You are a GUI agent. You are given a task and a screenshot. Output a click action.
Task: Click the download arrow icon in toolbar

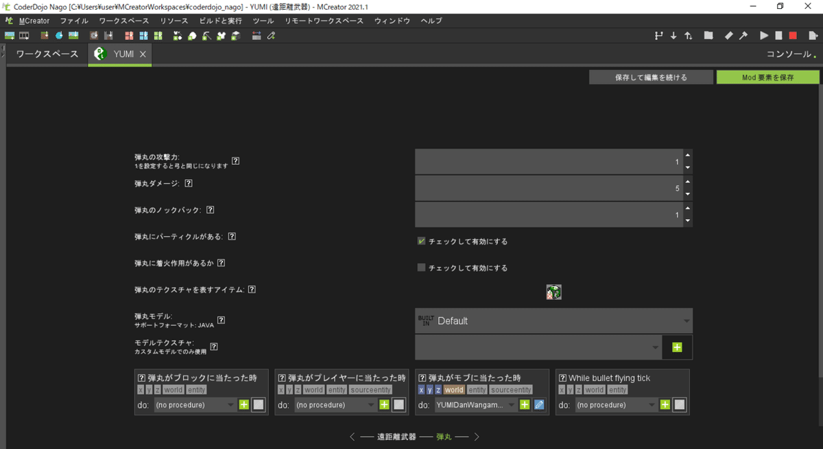point(673,35)
